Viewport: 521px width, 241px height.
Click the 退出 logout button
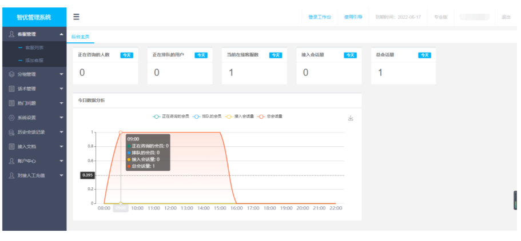pos(506,17)
